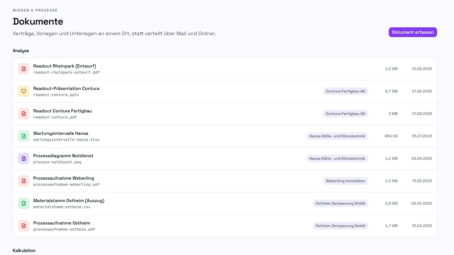Click the filename readout-contura.pdf
The height and width of the screenshot is (255, 454).
(x=55, y=117)
